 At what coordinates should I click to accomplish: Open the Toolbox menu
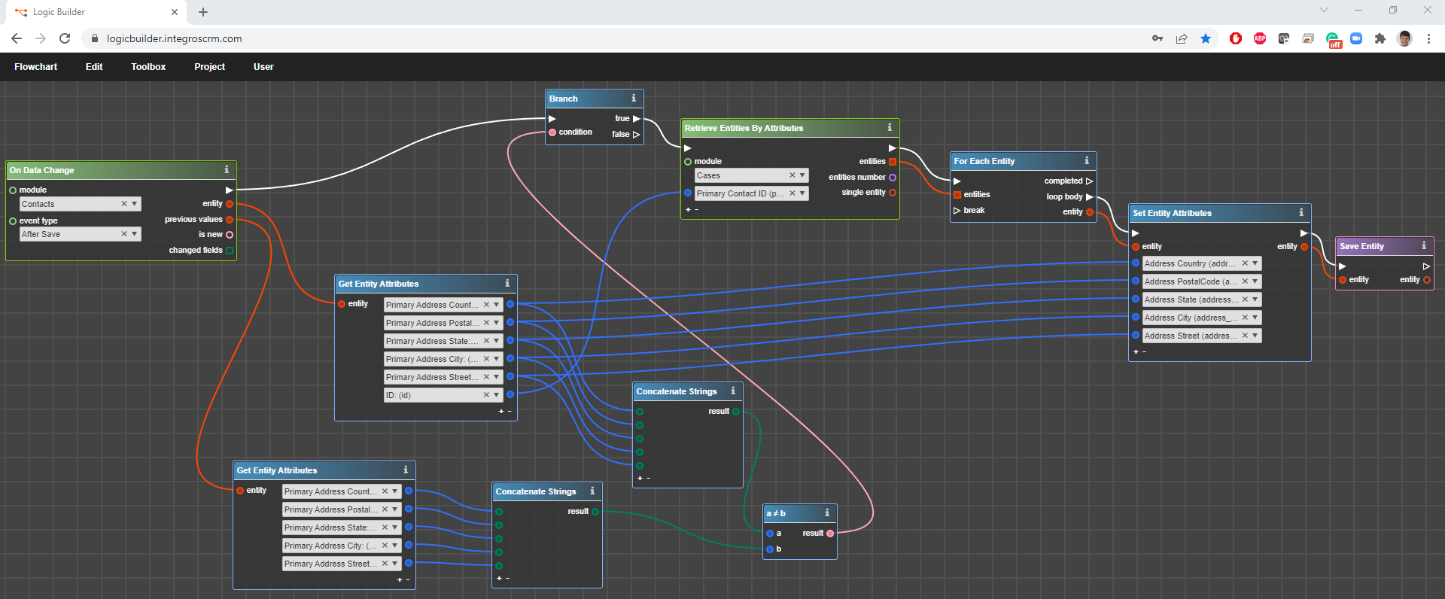click(x=148, y=67)
